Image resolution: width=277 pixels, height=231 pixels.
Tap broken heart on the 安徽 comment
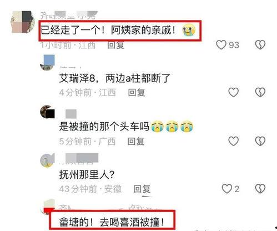[x=260, y=189]
